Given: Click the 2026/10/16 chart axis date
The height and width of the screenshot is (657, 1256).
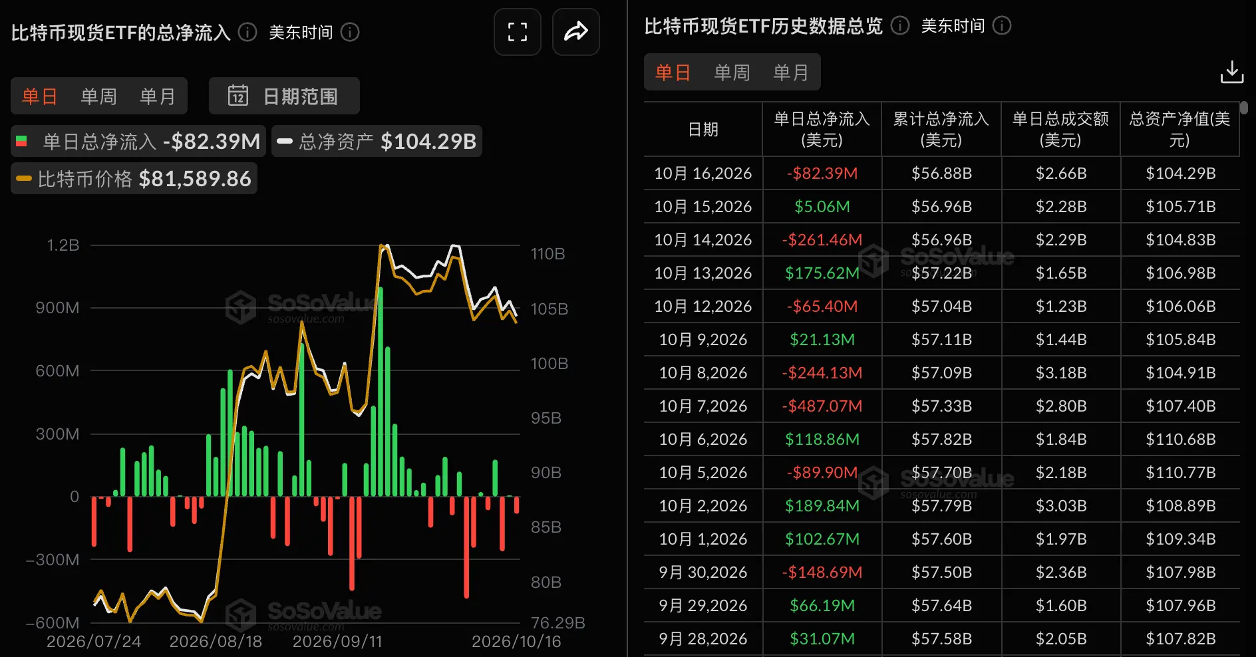Looking at the screenshot, I should [516, 641].
